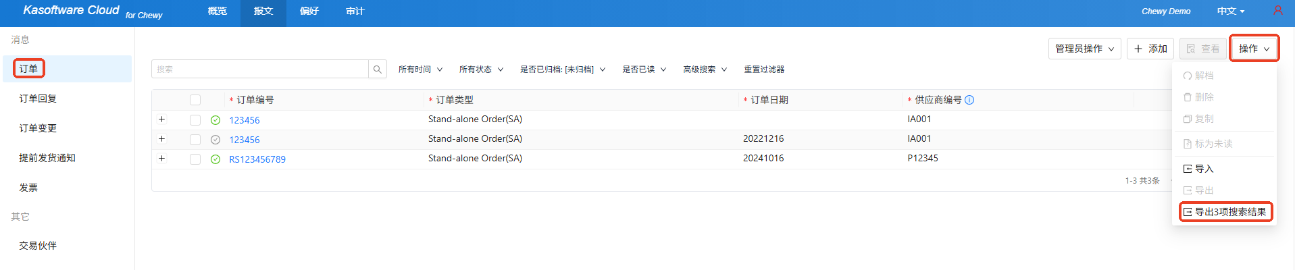Click the search magnifier icon
The image size is (1295, 270).
378,70
